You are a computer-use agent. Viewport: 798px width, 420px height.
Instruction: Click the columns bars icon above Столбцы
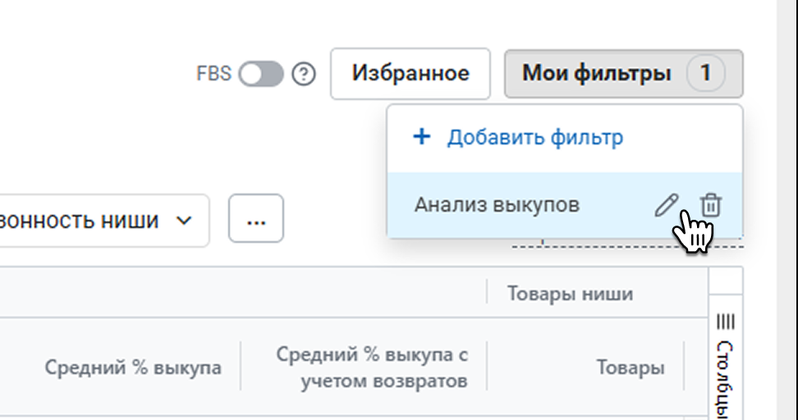725,322
